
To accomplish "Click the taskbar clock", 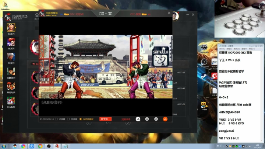I will [x=257, y=146].
